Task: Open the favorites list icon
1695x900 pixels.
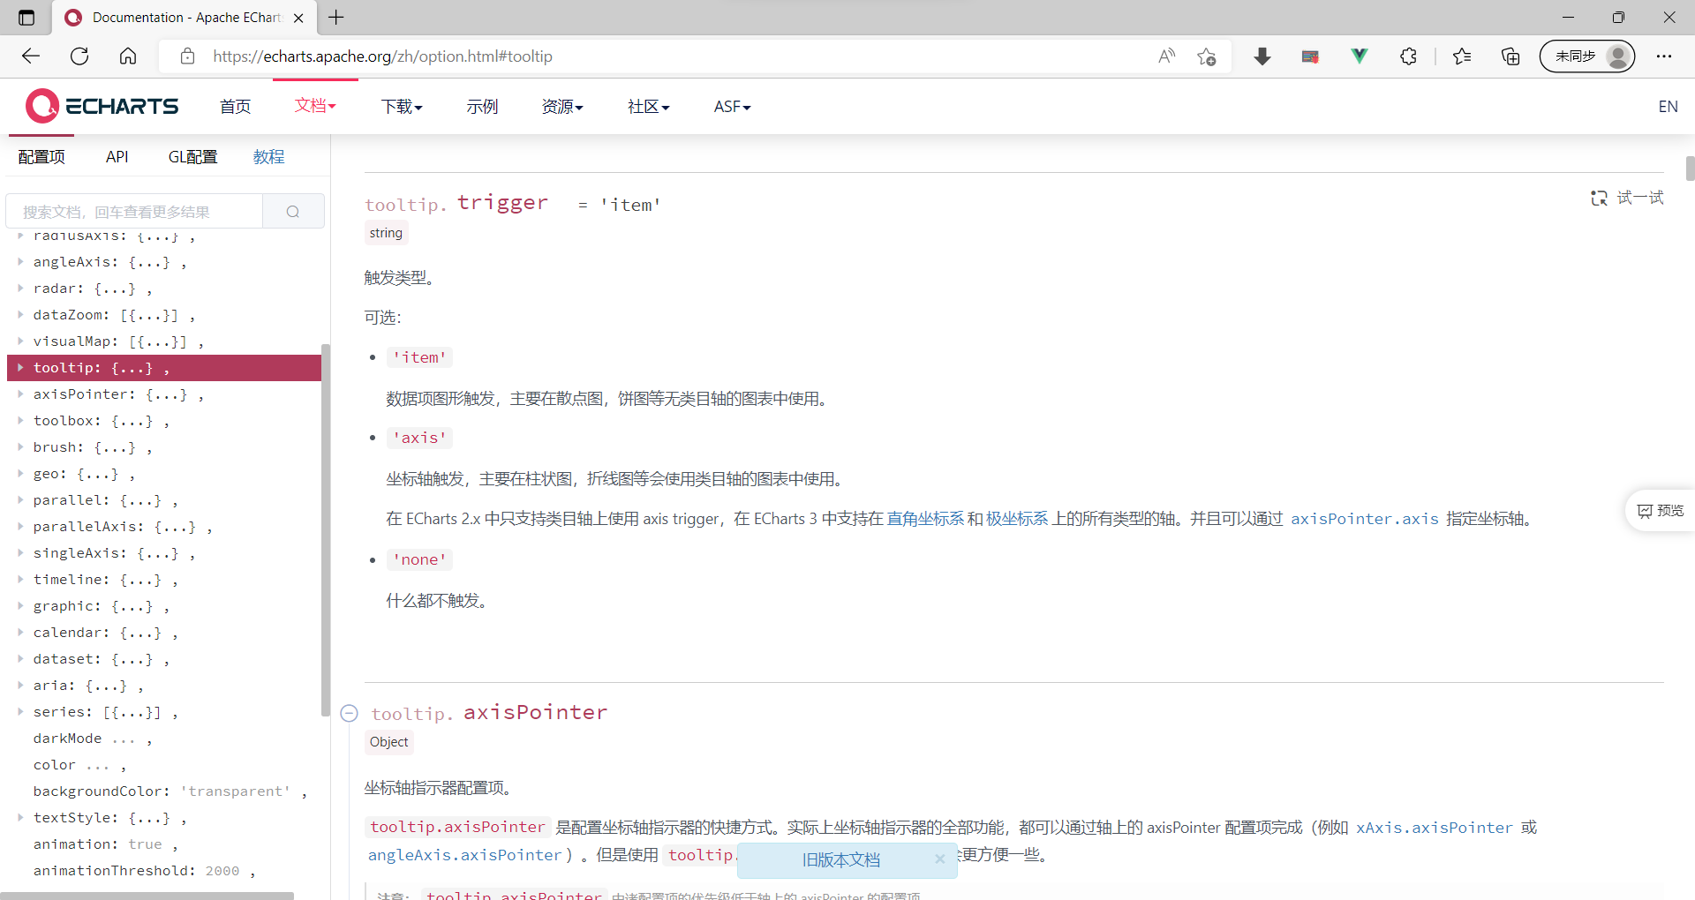Action: pos(1462,56)
